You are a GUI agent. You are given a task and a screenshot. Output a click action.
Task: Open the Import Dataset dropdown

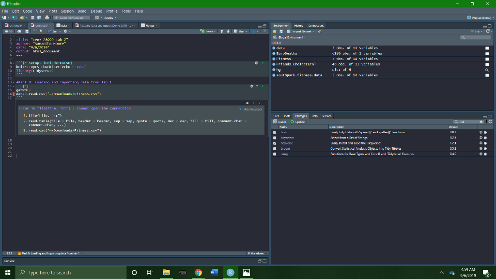(x=300, y=31)
